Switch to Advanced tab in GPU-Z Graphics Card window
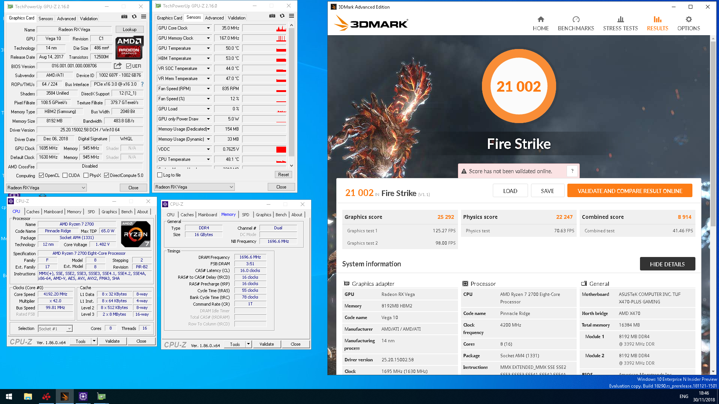719x404 pixels. click(66, 19)
